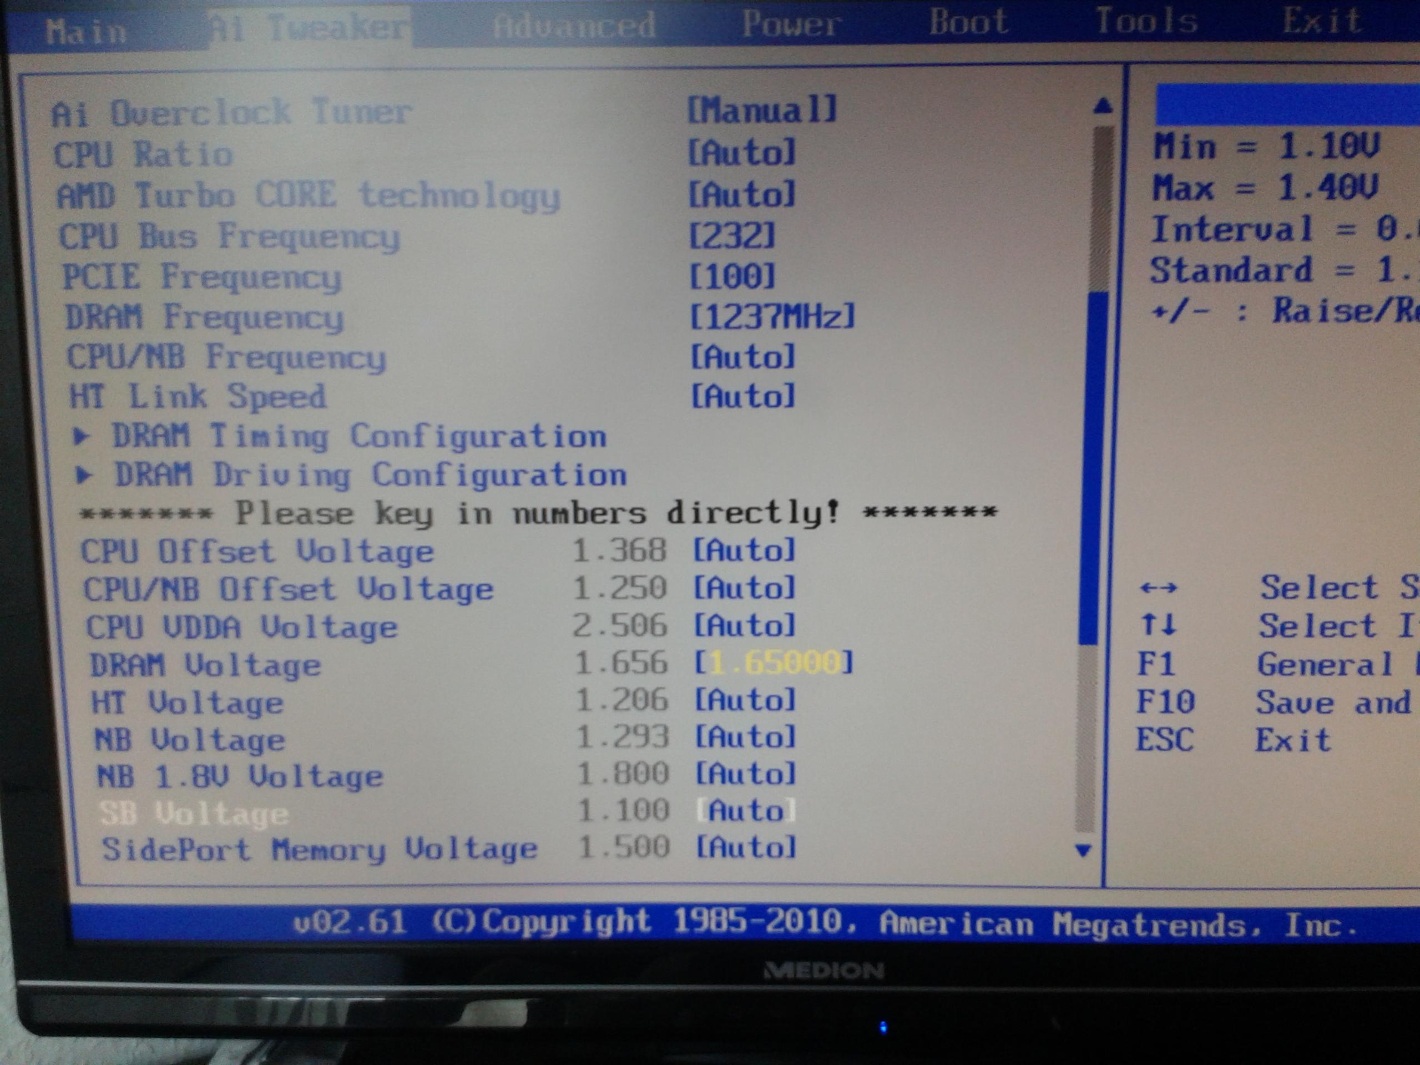The image size is (1420, 1065).
Task: Select the Ai Overclock Tuner Manual value
Action: [x=762, y=110]
